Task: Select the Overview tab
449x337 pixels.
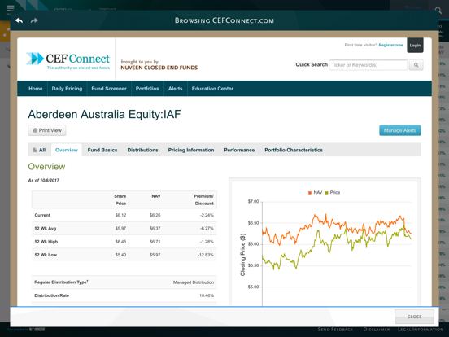Action: [x=67, y=150]
